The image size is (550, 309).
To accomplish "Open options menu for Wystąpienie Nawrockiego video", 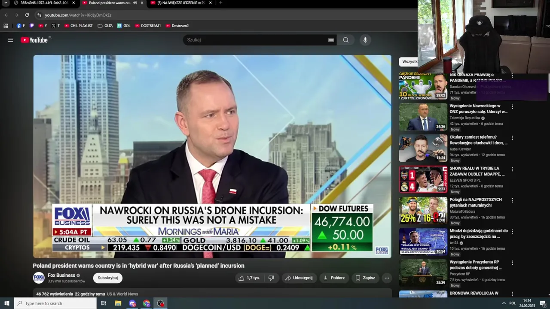I will pyautogui.click(x=512, y=107).
